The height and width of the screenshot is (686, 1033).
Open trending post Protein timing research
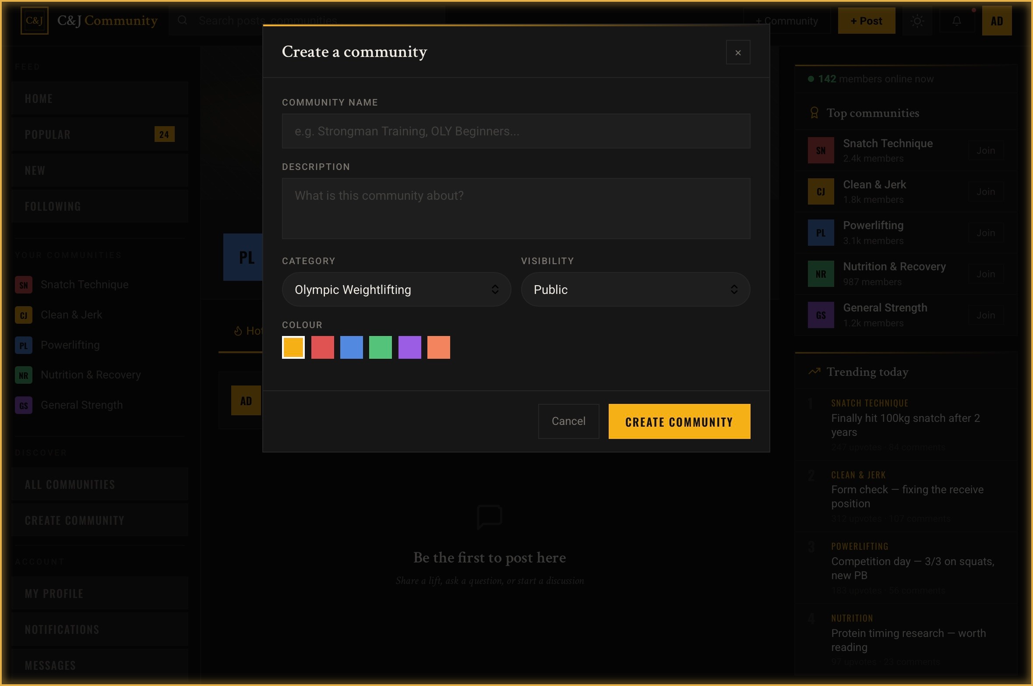[x=906, y=640]
